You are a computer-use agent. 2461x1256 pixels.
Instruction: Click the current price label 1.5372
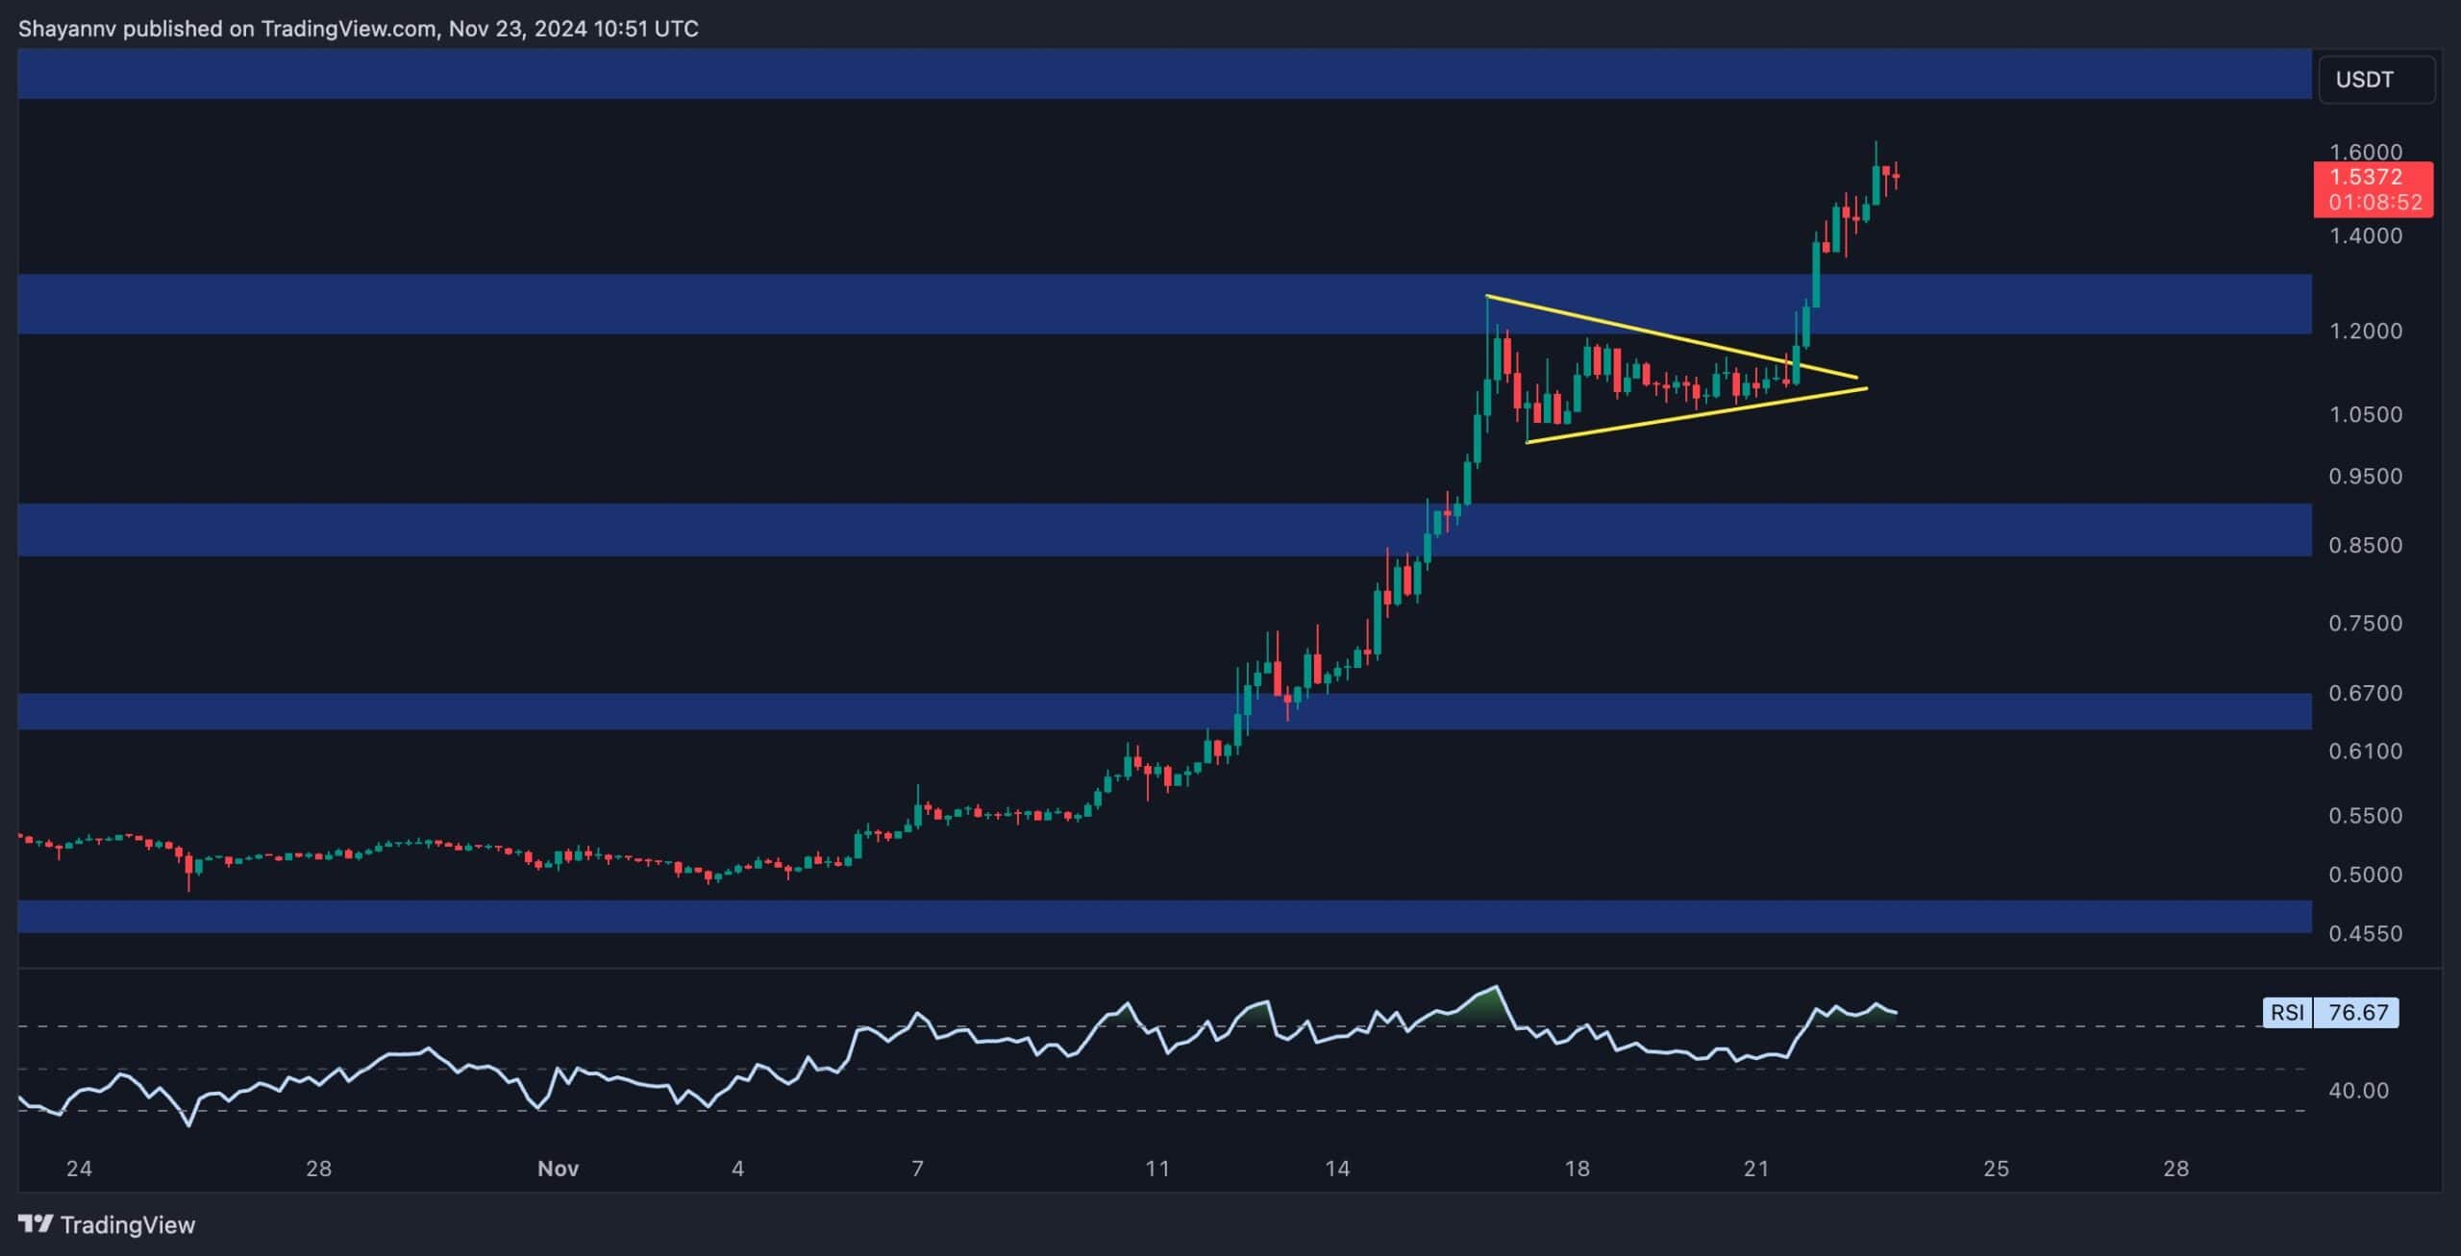[x=2365, y=177]
